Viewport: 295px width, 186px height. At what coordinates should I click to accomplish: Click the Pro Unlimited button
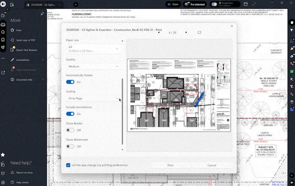(195, 4)
